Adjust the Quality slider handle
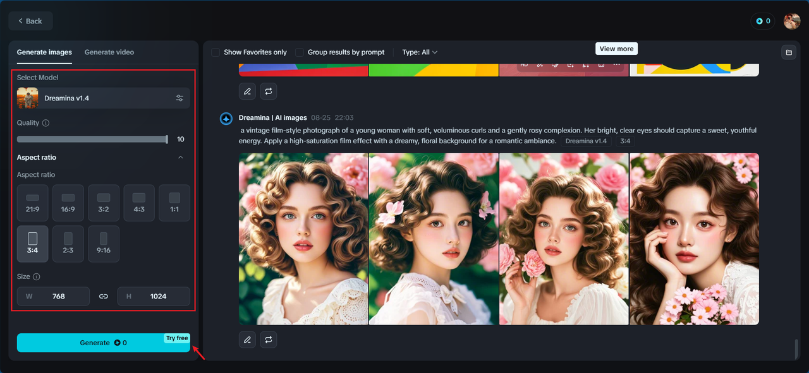 (x=167, y=139)
